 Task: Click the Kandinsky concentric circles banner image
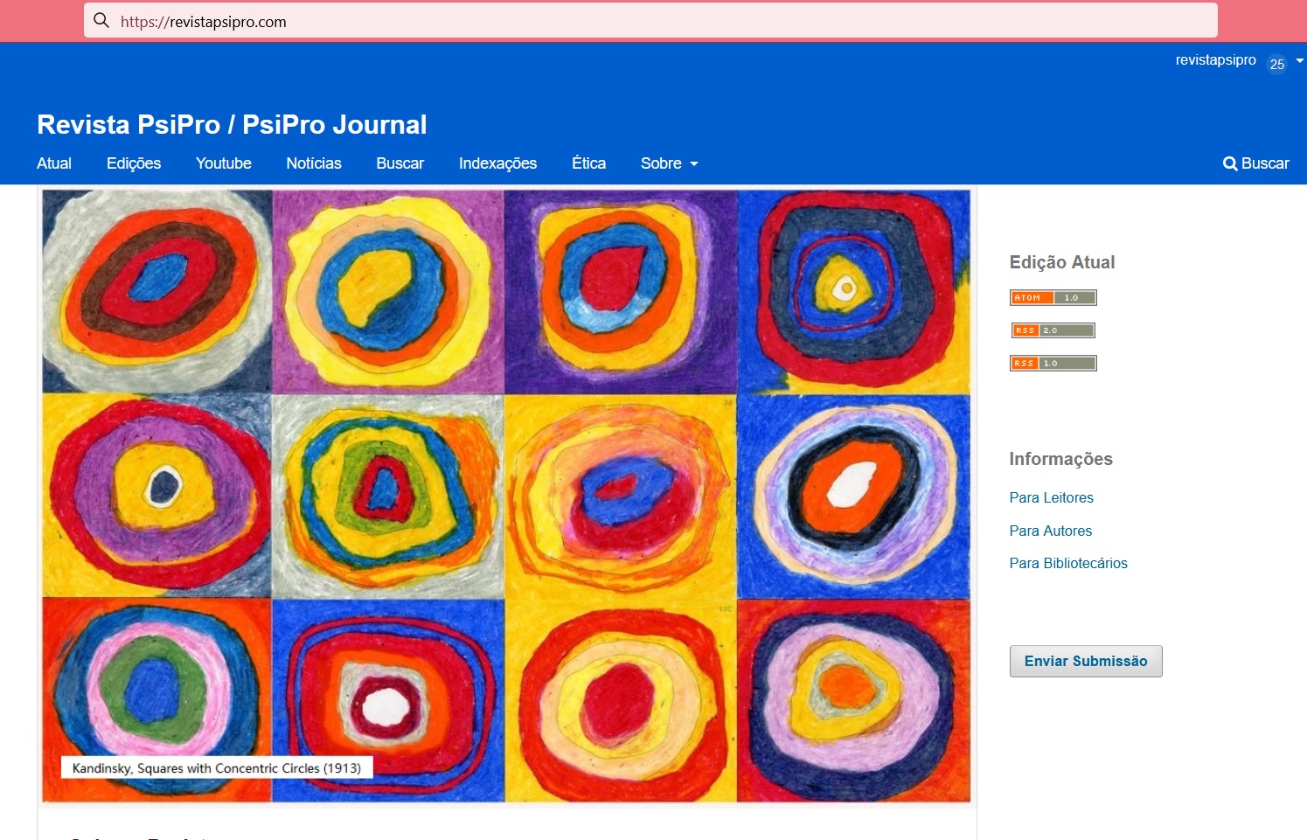coord(506,496)
